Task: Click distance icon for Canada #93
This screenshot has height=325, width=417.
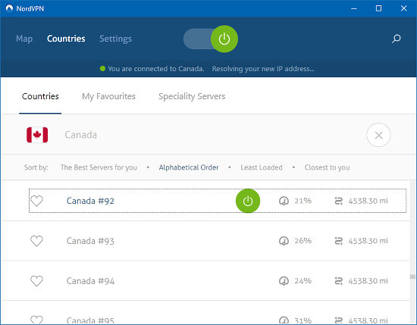Action: (339, 241)
